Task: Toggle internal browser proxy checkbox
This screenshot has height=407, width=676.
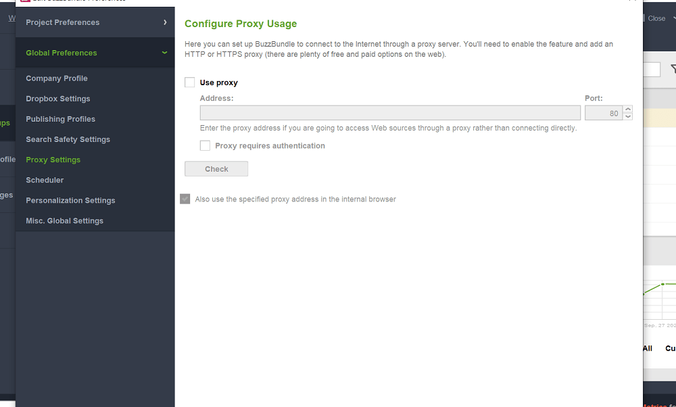Action: 185,199
